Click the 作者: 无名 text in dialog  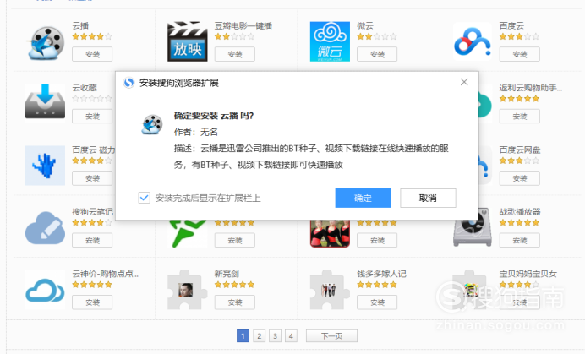coord(196,132)
